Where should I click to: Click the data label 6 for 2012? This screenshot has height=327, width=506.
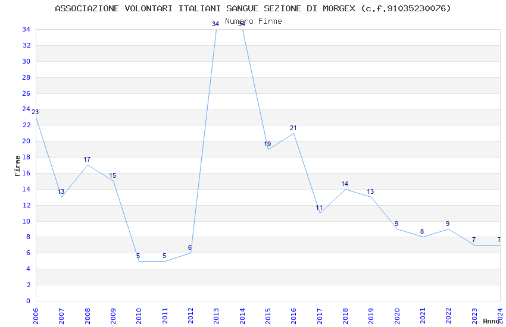click(190, 247)
